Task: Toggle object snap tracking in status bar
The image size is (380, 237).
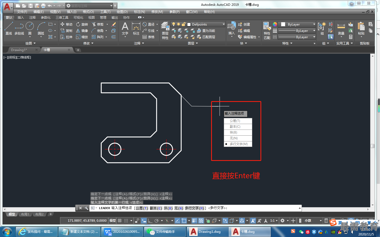Action: (x=177, y=221)
